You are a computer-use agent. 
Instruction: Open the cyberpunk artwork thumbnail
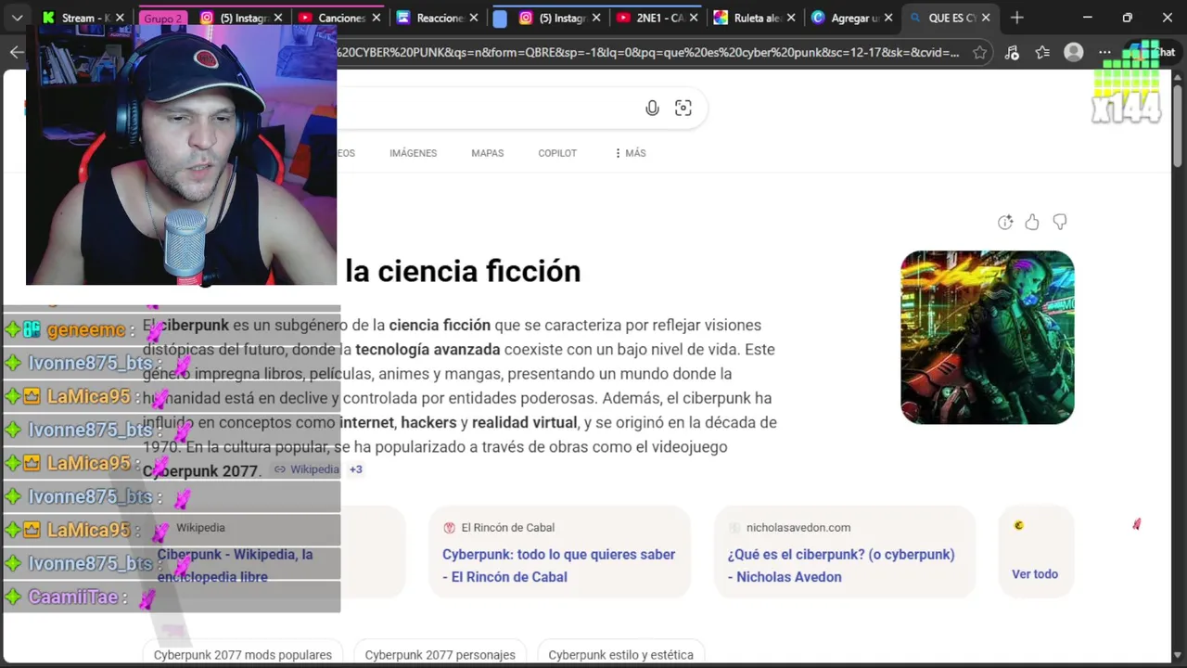(988, 338)
